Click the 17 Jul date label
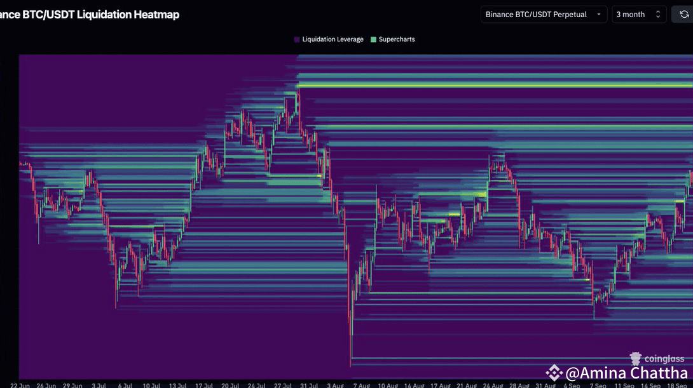This screenshot has height=388, width=693. pyautogui.click(x=204, y=385)
